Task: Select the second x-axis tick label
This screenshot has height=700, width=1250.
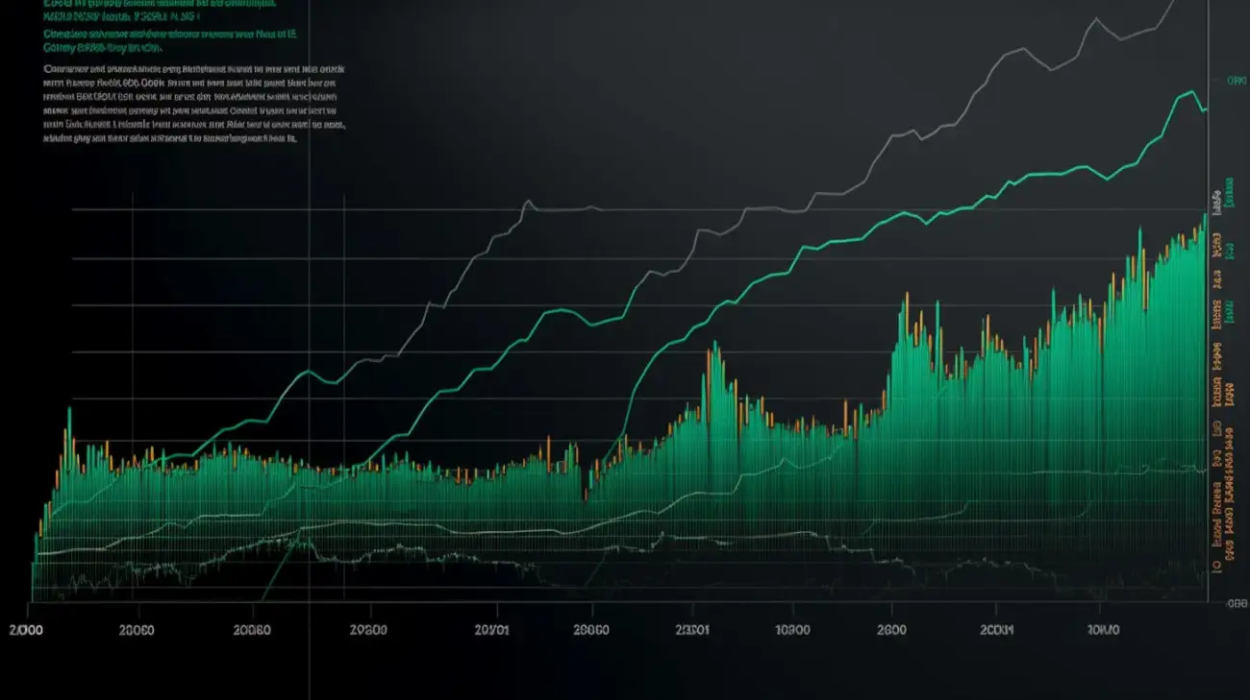Action: pos(136,631)
